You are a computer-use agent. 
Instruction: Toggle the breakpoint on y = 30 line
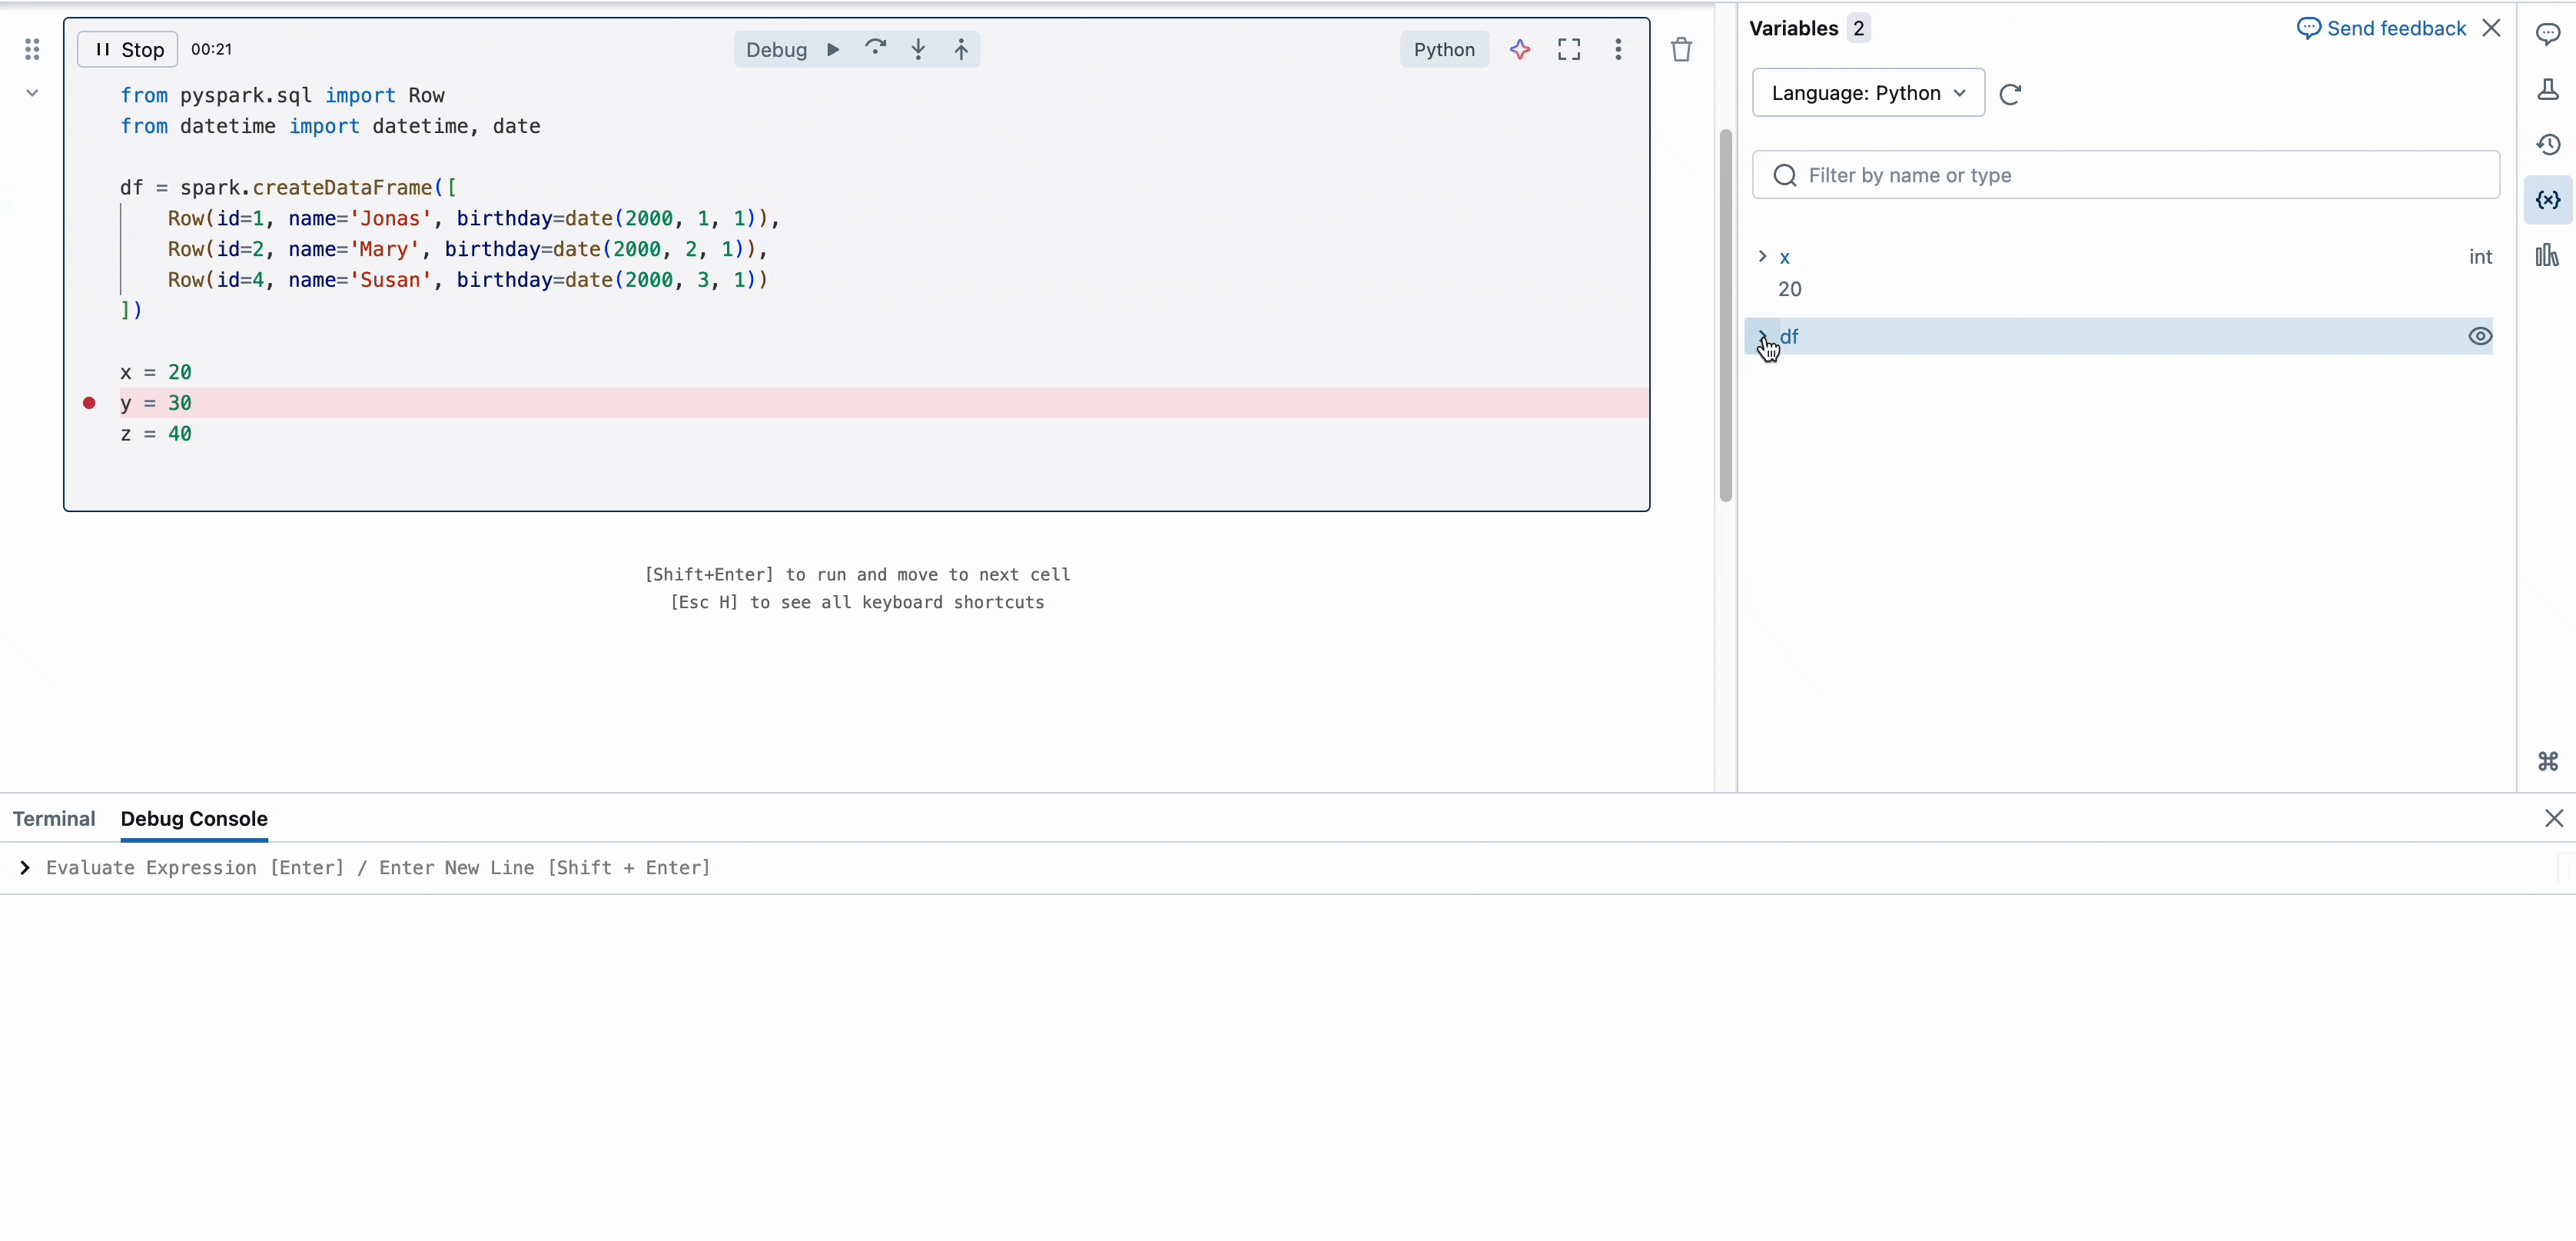[89, 404]
